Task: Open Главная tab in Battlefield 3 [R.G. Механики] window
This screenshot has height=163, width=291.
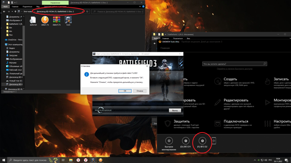Action: point(166,38)
